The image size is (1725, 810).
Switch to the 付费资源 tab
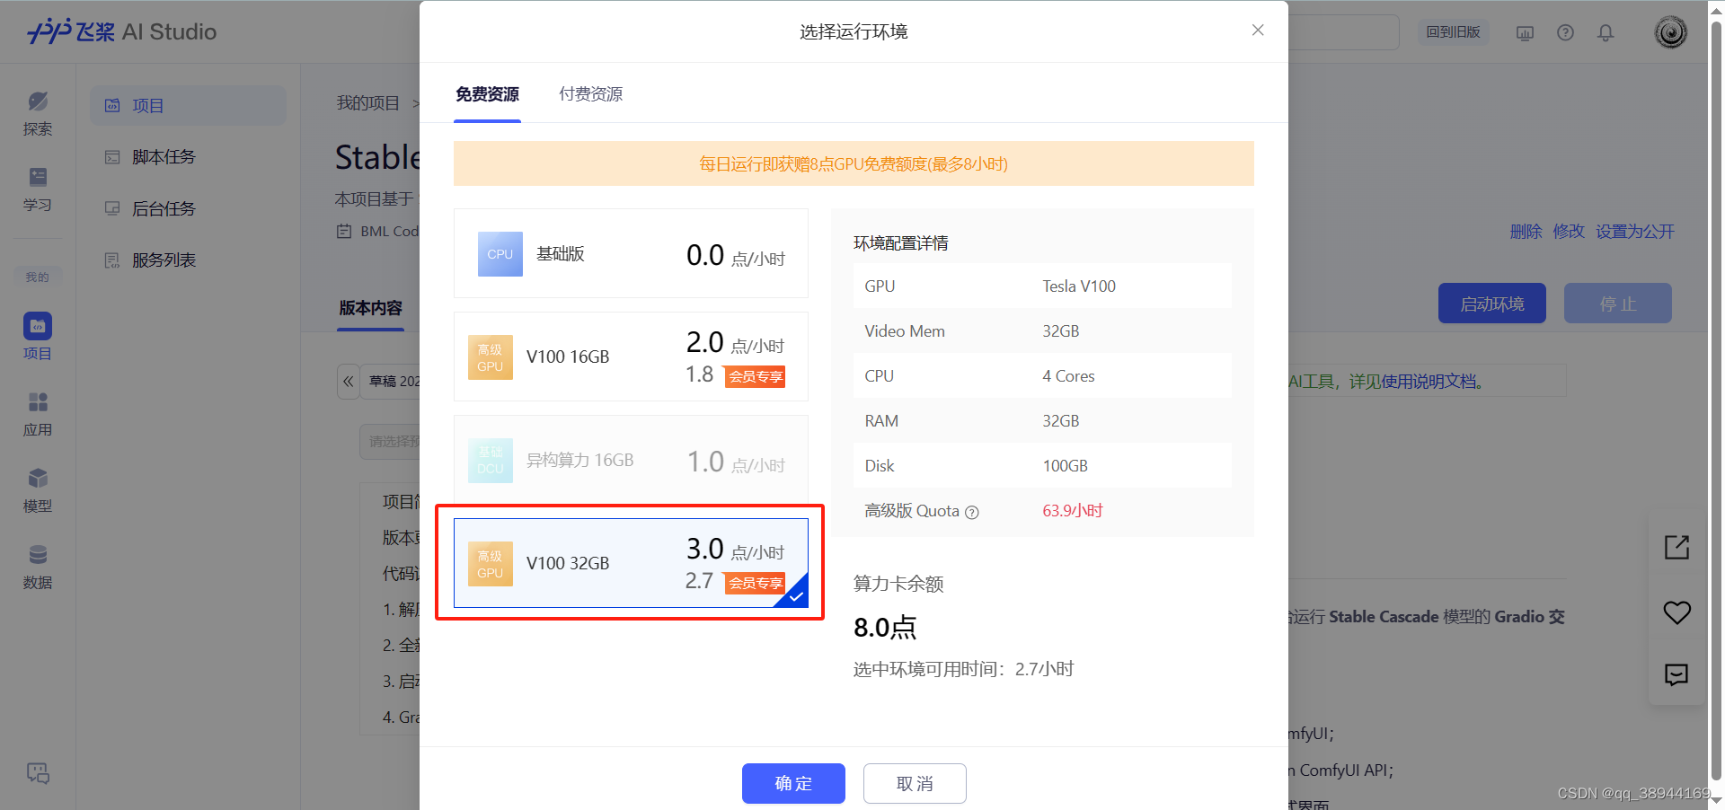point(590,94)
